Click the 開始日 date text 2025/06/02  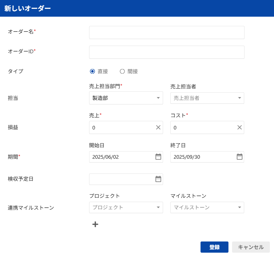(105, 157)
